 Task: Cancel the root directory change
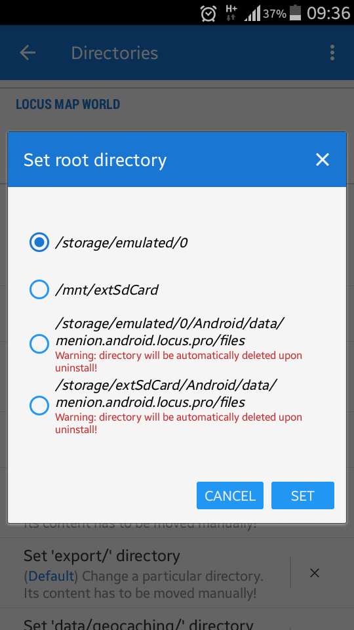tap(230, 496)
